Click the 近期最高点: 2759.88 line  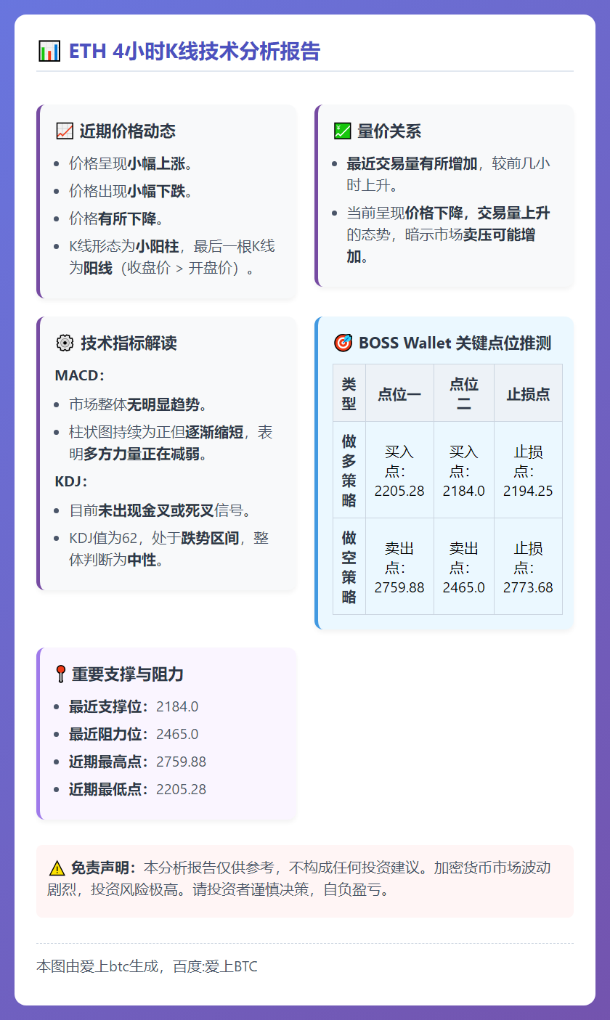(x=138, y=762)
